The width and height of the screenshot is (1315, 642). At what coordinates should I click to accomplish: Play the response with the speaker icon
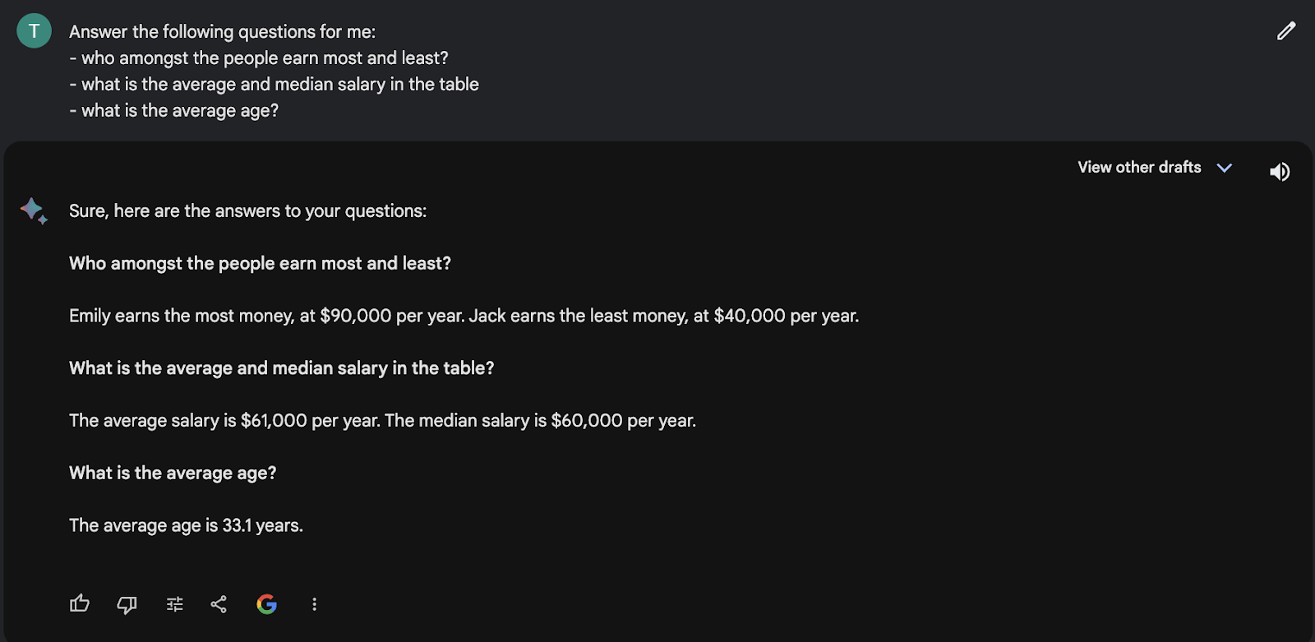[1280, 172]
